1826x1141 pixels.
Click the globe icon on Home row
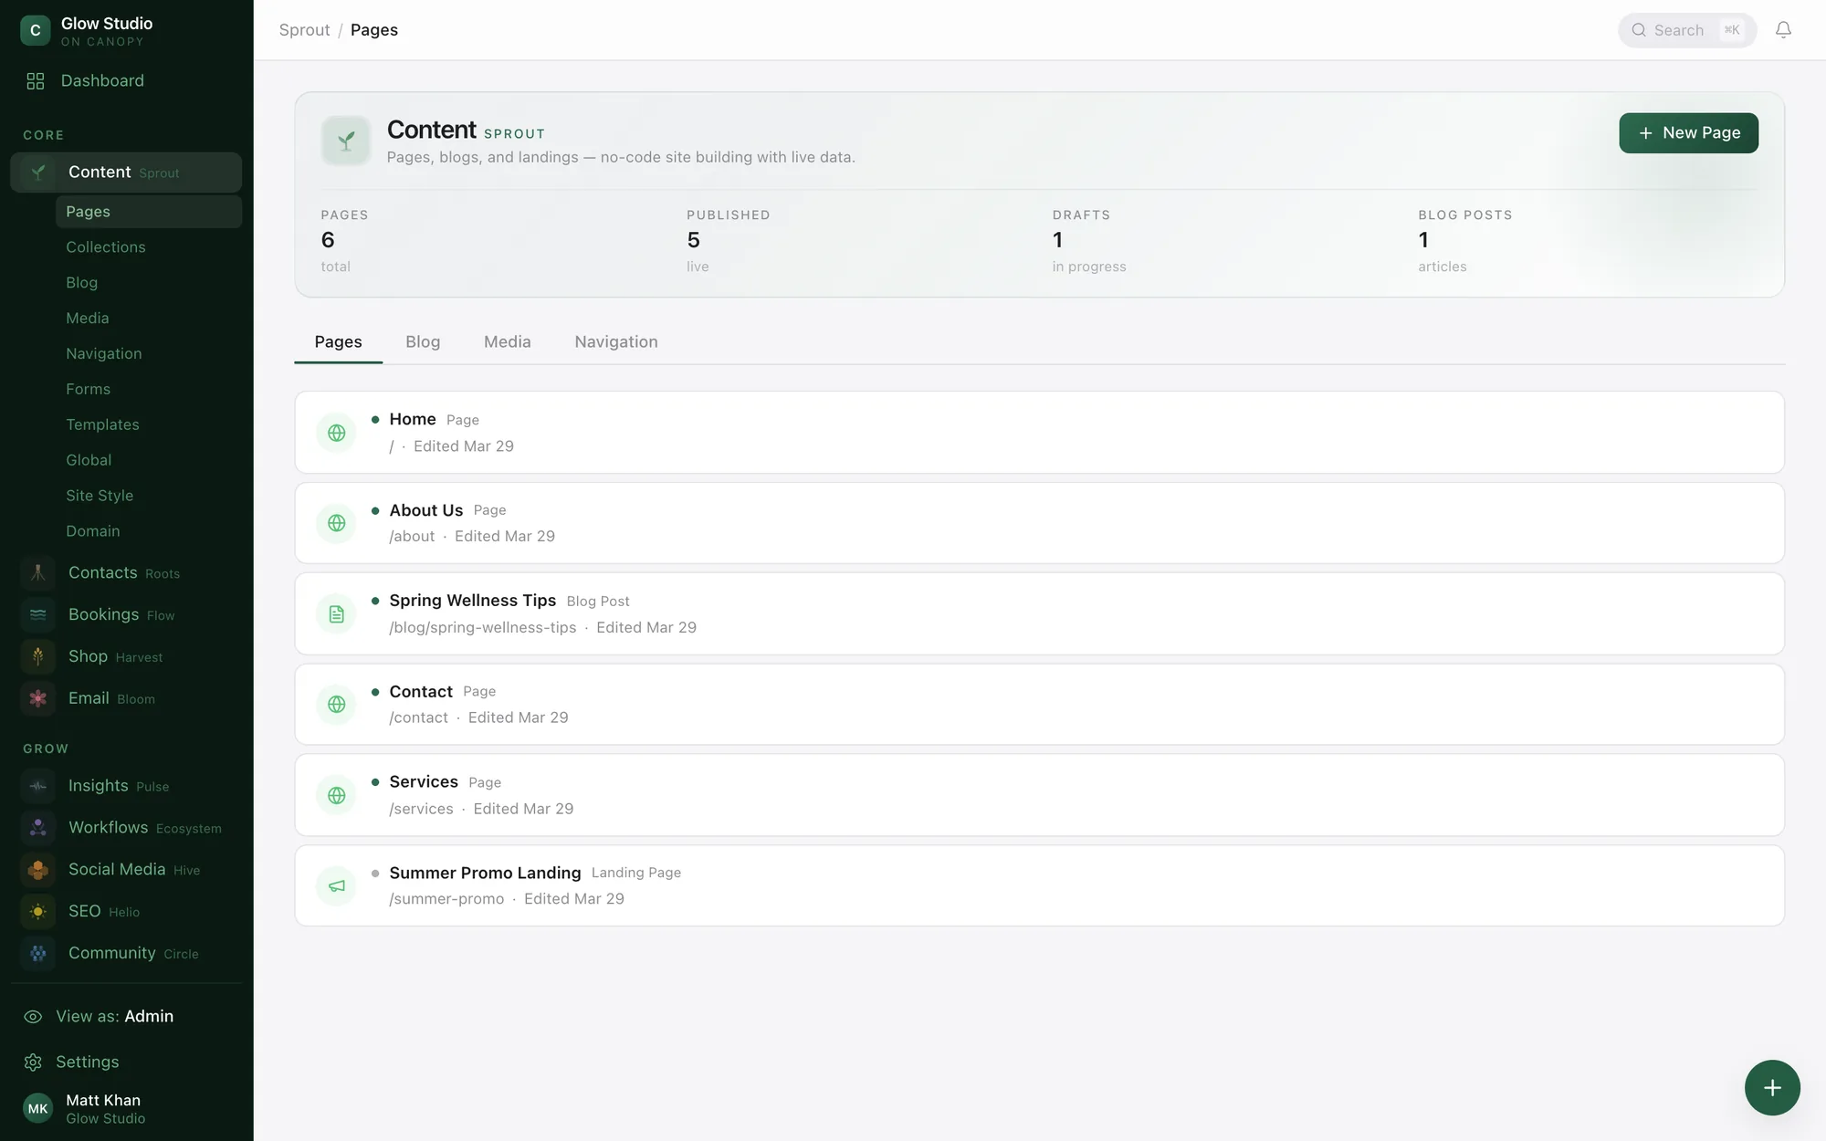337,433
